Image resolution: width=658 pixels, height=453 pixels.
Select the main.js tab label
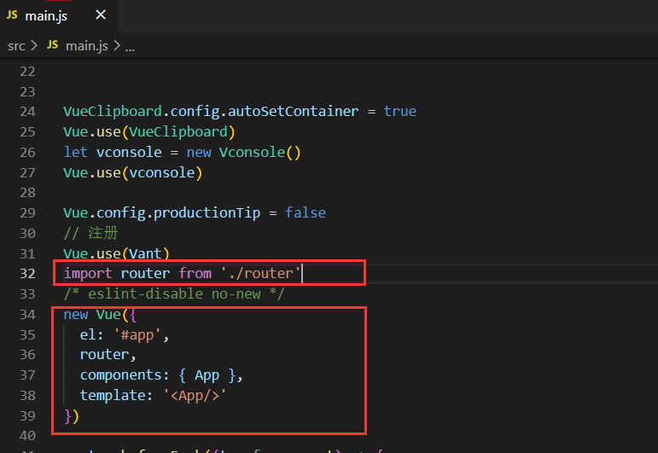(x=47, y=16)
